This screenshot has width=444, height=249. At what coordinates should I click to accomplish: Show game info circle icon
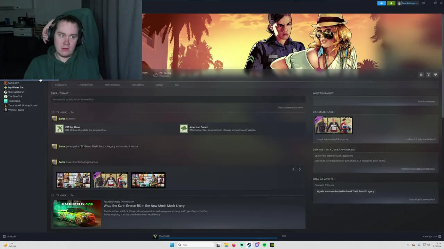[428, 75]
